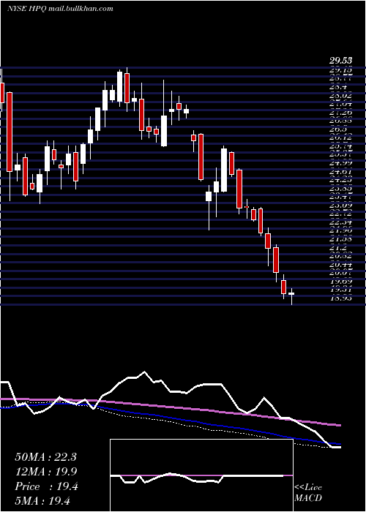Click the Price : 19.4 reading

[46, 486]
